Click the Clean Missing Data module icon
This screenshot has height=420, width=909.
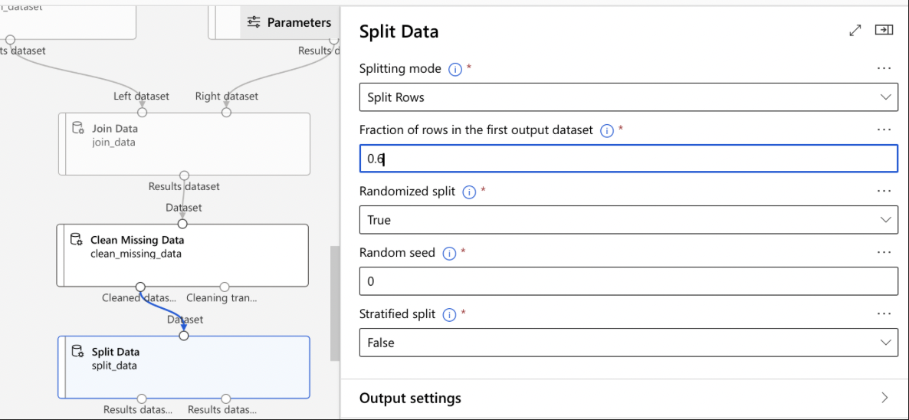77,240
